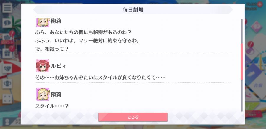Image resolution: width=266 pixels, height=129 pixels.
Task: Click the 毎日劇場 title header
Action: click(x=133, y=10)
